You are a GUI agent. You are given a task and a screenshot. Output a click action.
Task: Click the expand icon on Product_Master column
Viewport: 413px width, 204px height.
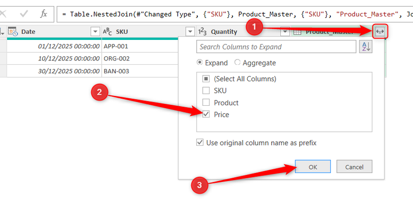coord(380,32)
